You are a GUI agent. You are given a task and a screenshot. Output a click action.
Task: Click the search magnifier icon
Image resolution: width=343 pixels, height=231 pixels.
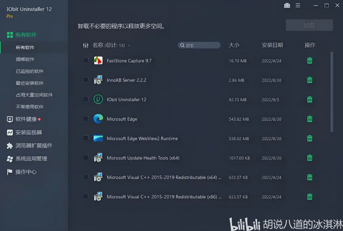(x=182, y=45)
